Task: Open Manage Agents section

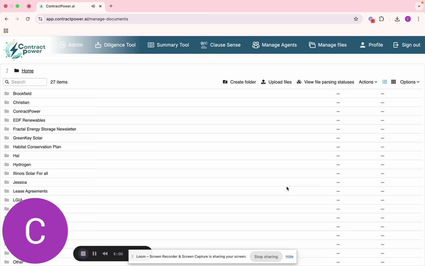Action: point(275,45)
